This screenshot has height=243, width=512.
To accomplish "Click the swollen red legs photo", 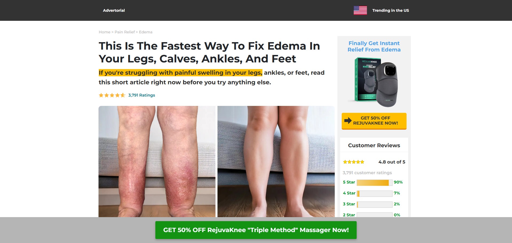I will tap(157, 161).
